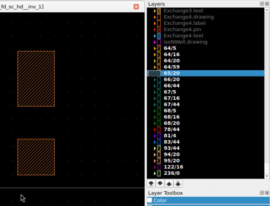This screenshot has height=206, width=270.
Task: Select layer 122/16 in the list
Action: pyautogui.click(x=173, y=167)
